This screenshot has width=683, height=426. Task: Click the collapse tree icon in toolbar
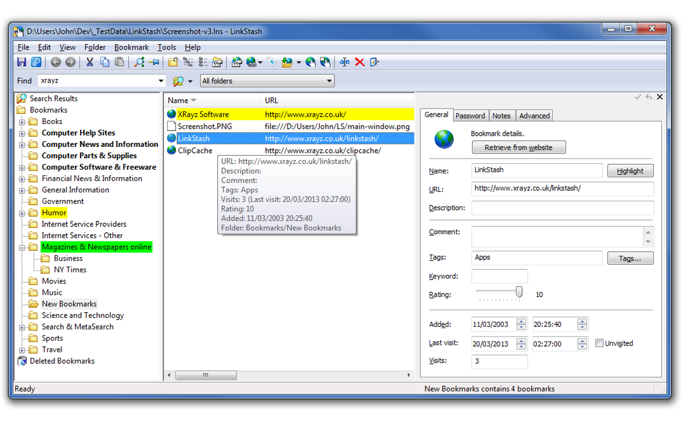pyautogui.click(x=203, y=62)
